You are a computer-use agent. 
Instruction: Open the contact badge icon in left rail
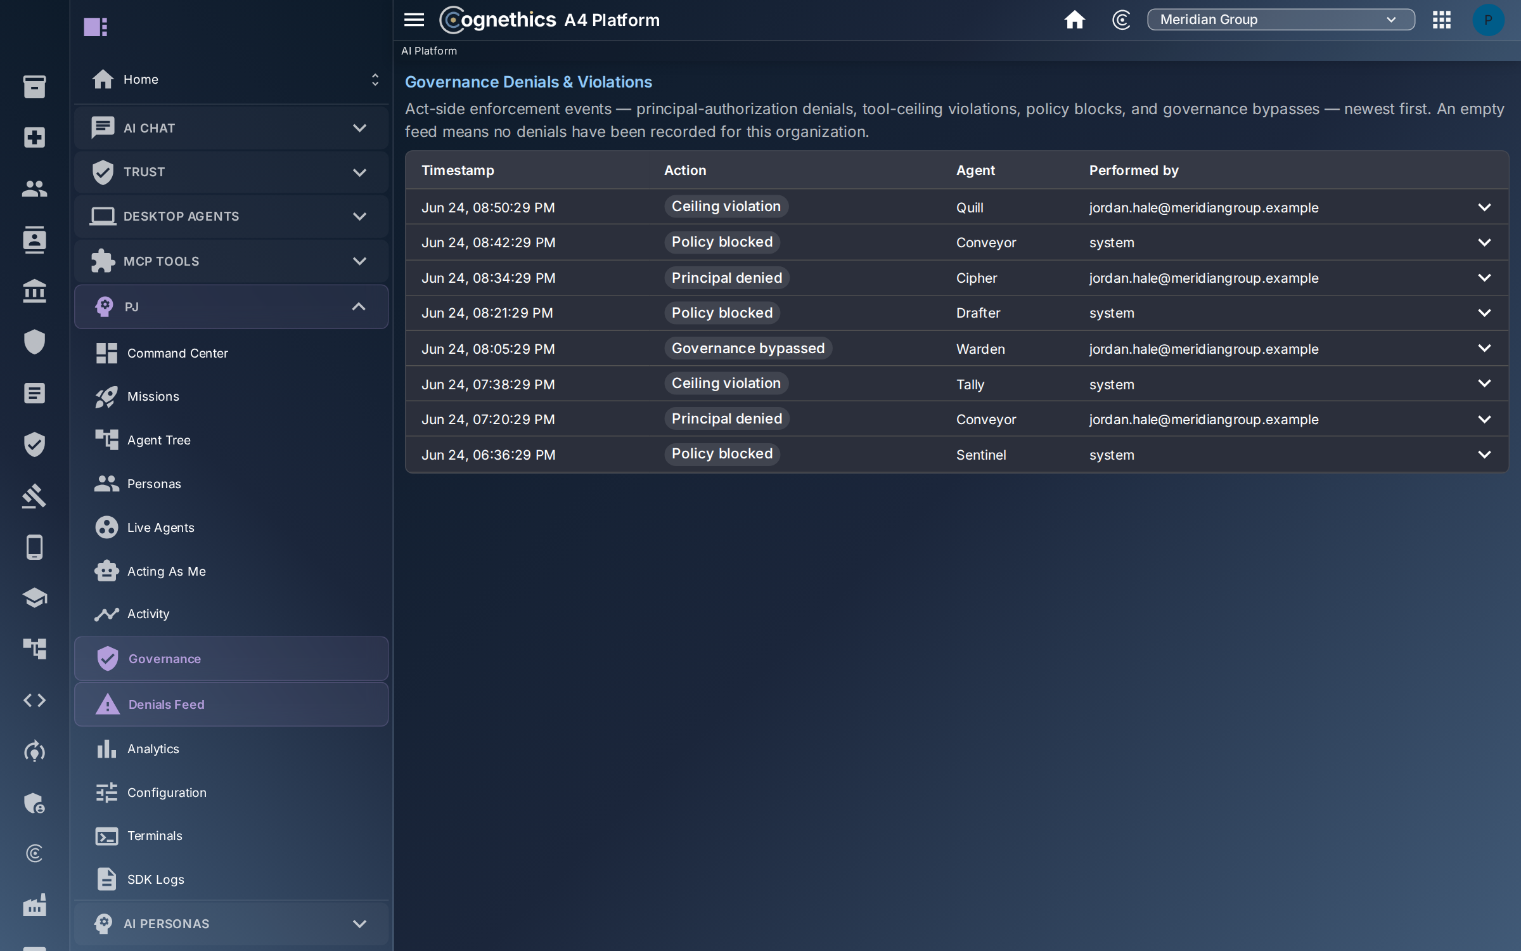(x=34, y=240)
